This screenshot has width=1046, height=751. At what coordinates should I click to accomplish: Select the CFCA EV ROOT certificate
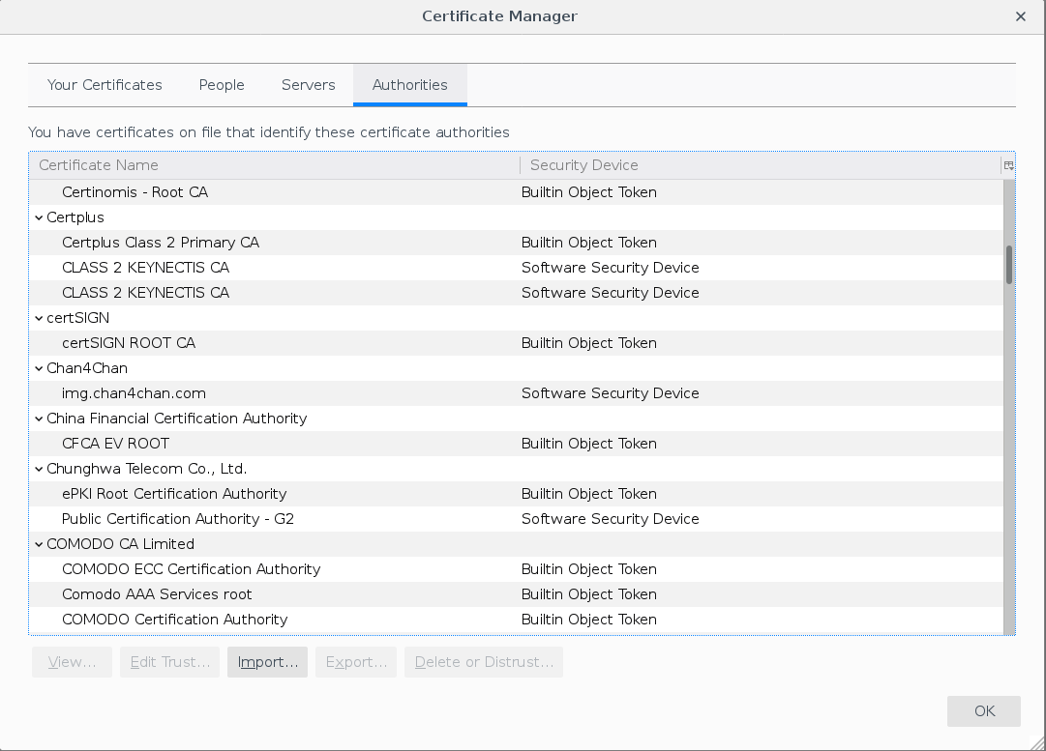(x=516, y=444)
